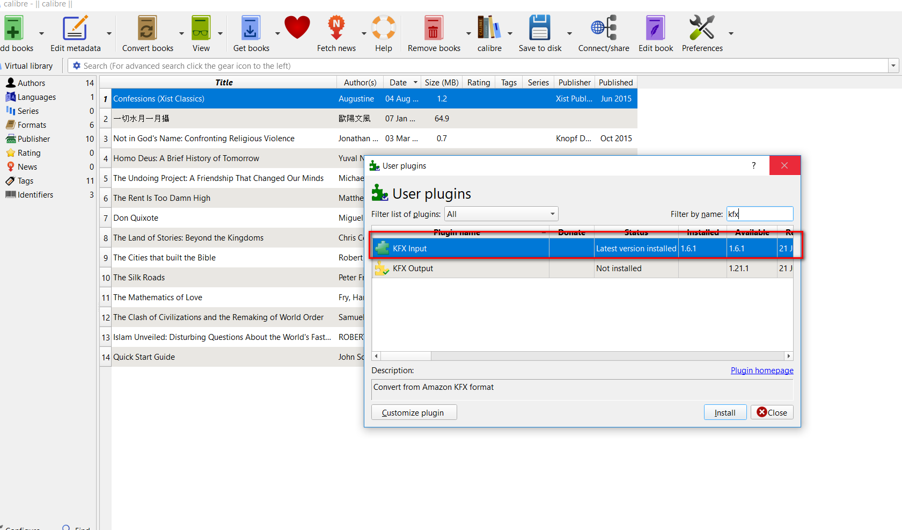Sort by Publisher column header

coord(574,82)
